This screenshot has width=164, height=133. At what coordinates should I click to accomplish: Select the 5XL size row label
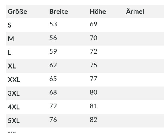[14, 121]
